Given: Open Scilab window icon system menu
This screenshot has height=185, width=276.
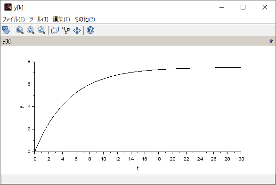Looking at the screenshot, I should pos(8,7).
